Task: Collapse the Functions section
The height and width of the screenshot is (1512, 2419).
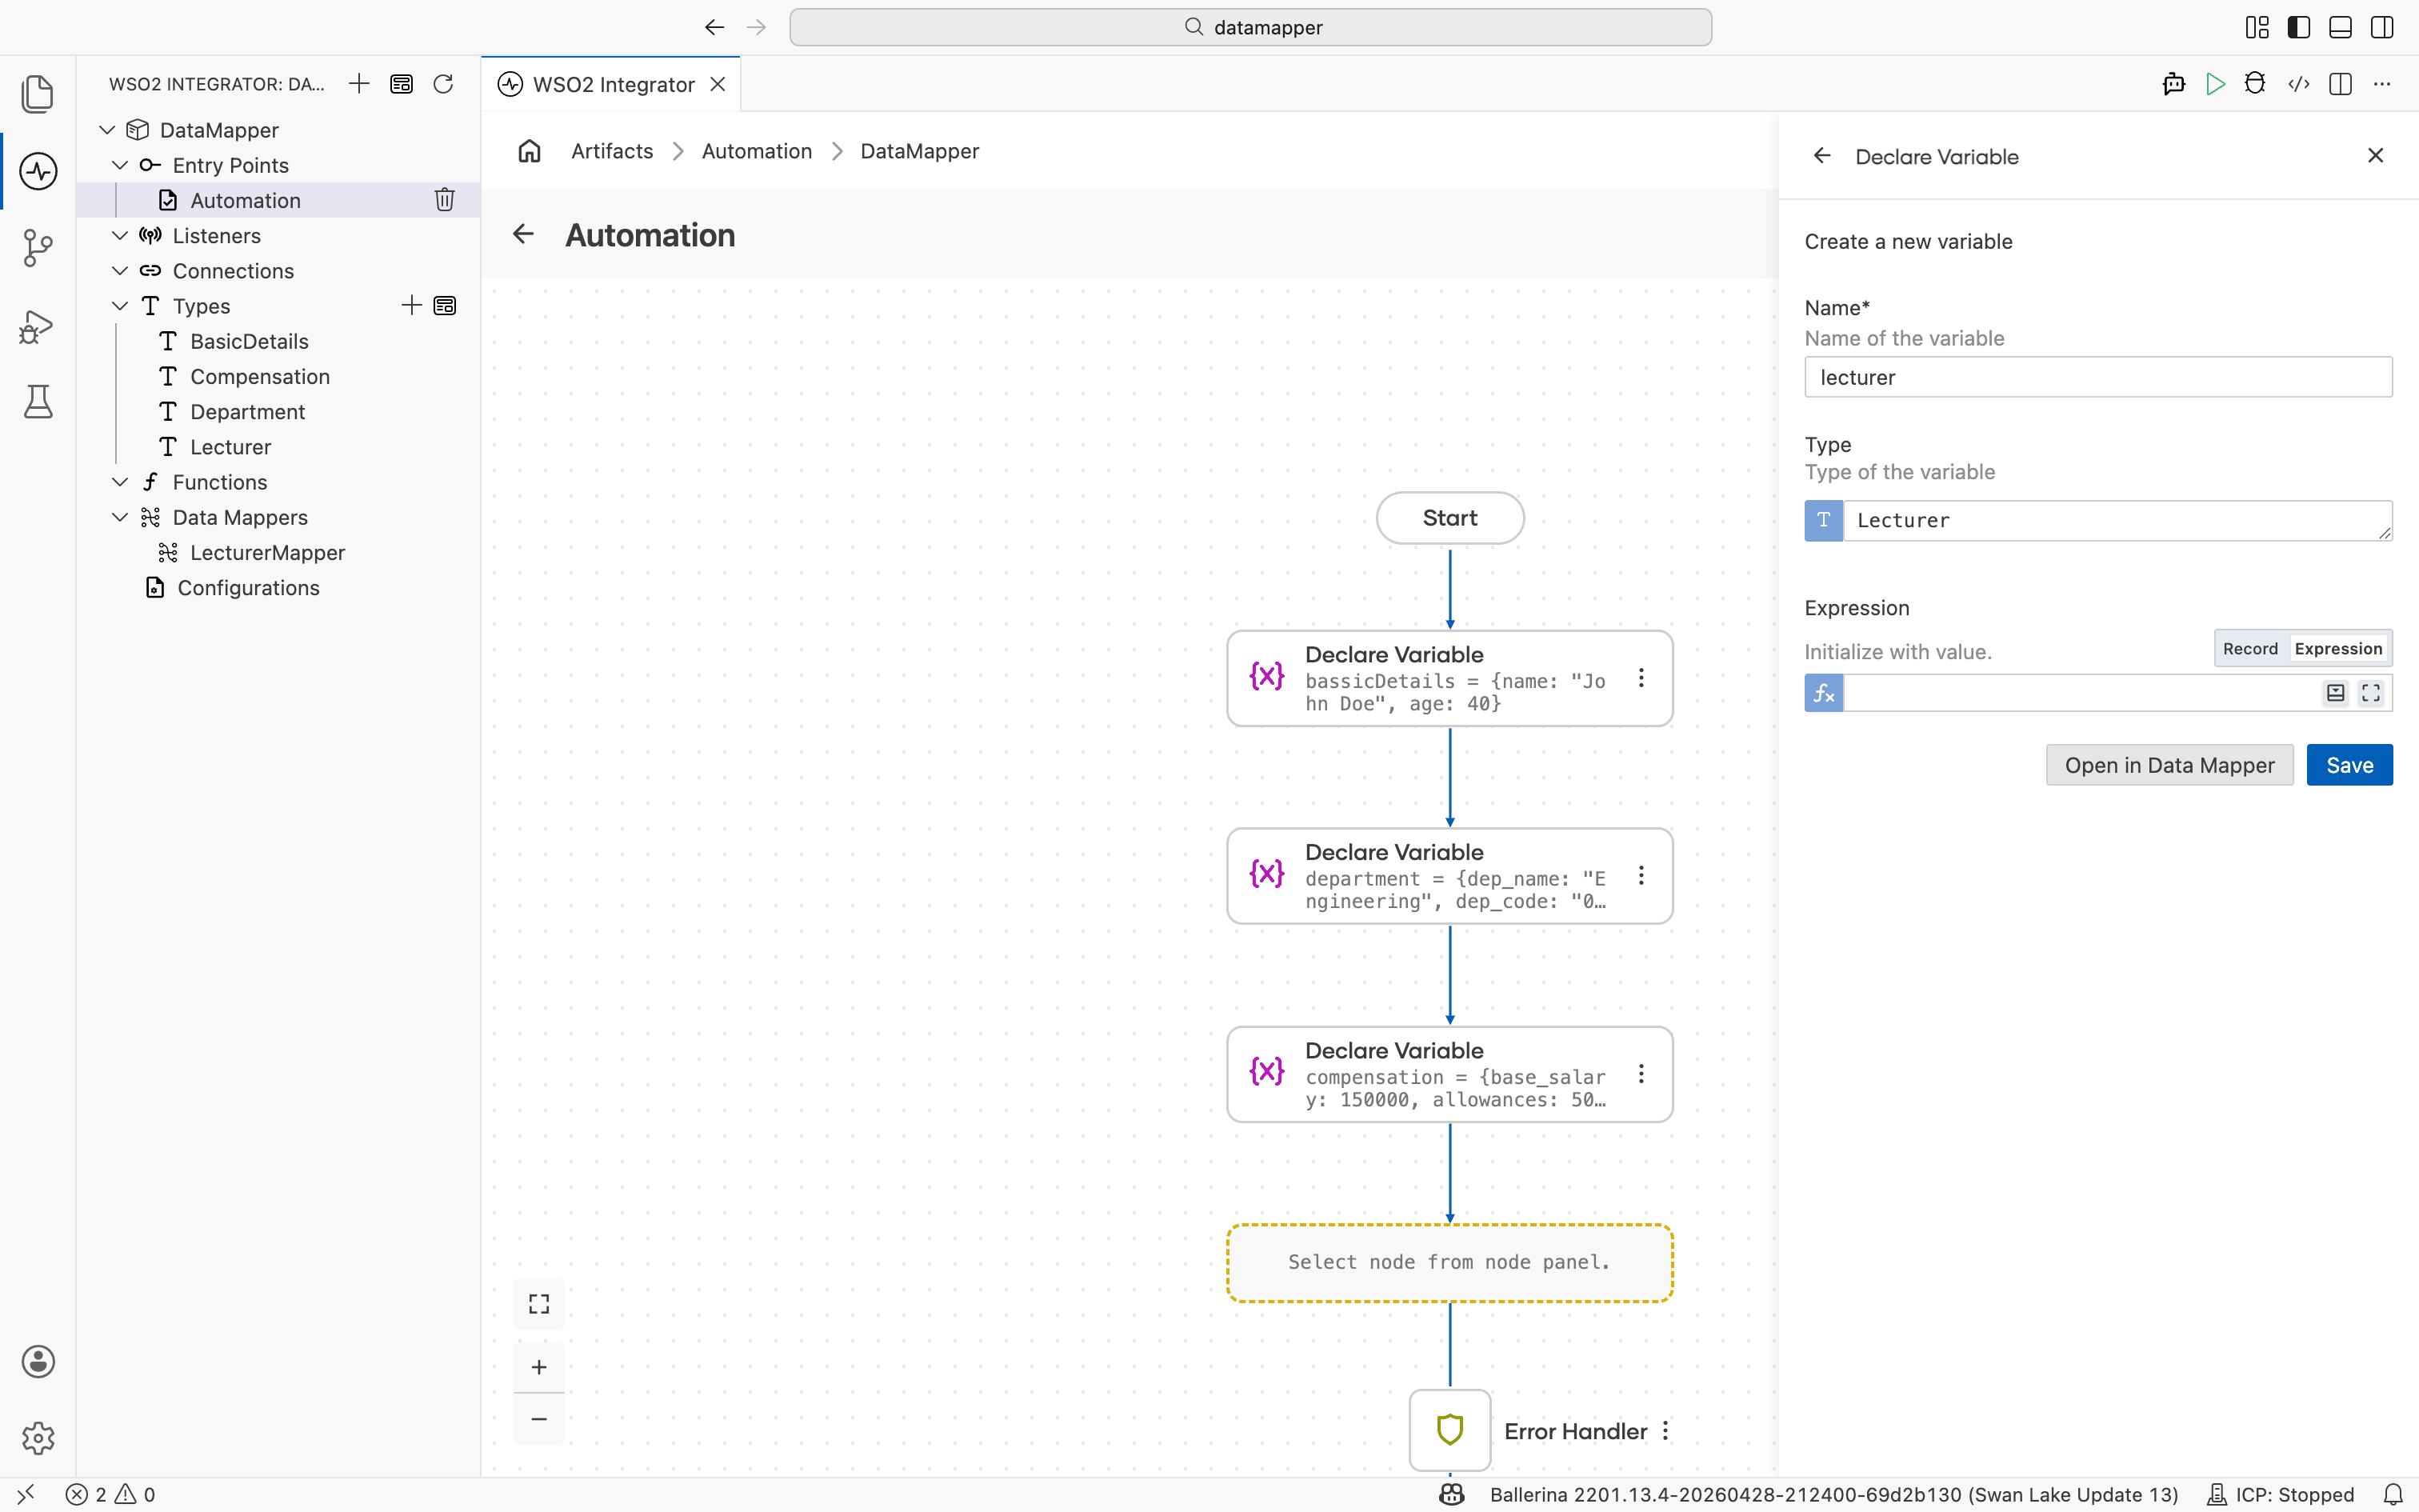Action: coord(120,482)
